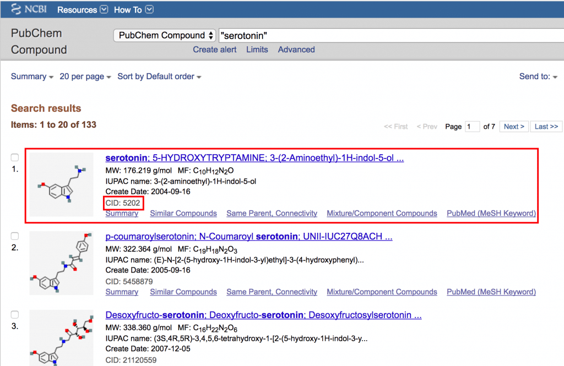This screenshot has width=564, height=366.
Task: Open Summary link for serotonin CID 5202
Action: pos(122,214)
